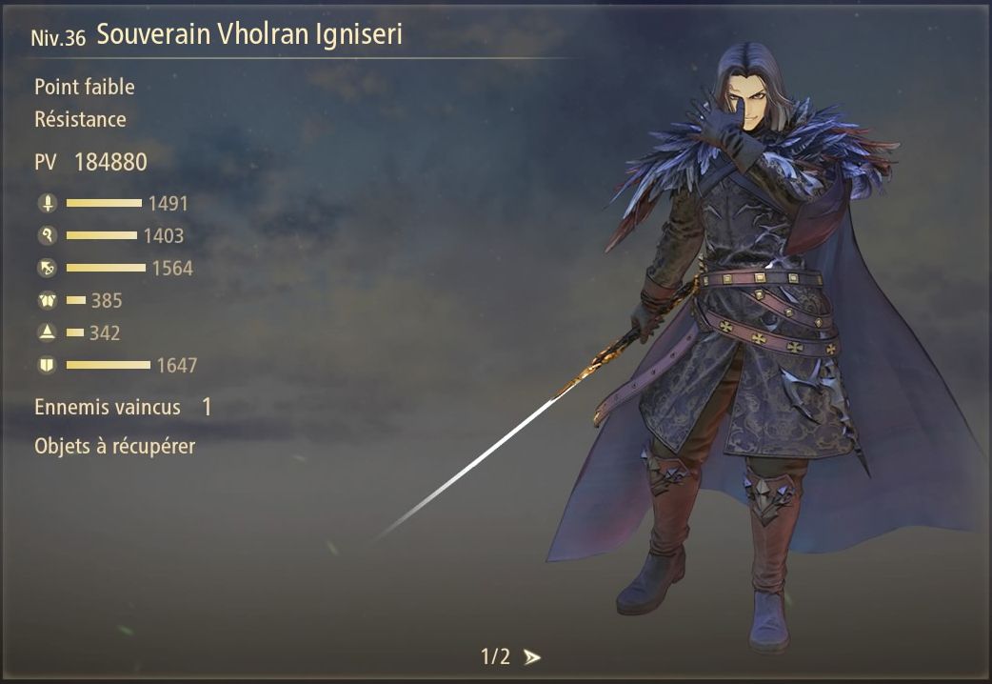This screenshot has height=684, width=992.
Task: Click the arrow penetration stat icon
Action: [x=48, y=268]
